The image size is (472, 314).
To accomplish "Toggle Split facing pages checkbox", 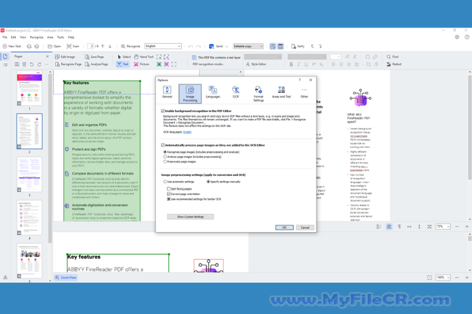I will 169,189.
